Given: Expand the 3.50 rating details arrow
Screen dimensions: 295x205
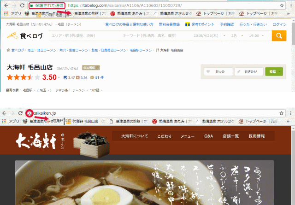Looking at the screenshot, I should tap(59, 78).
